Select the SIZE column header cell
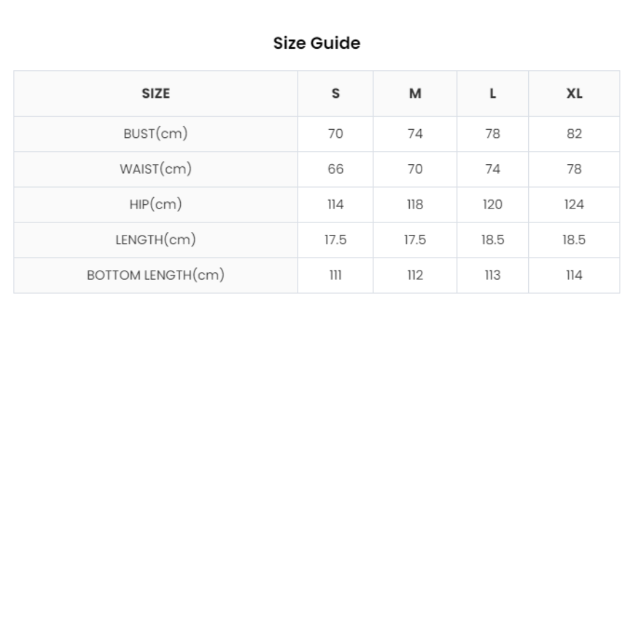The image size is (634, 634). tap(156, 93)
